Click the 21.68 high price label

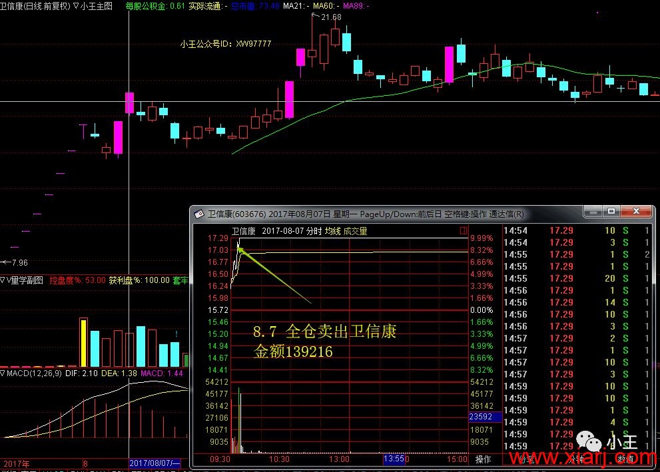331,17
